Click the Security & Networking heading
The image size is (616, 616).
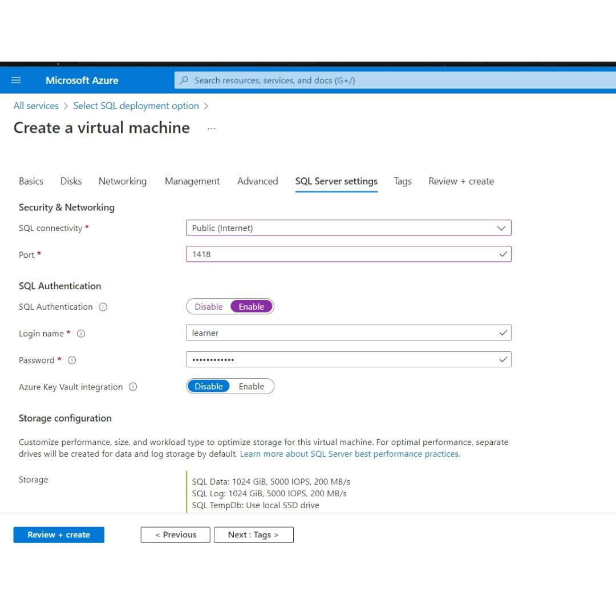67,208
